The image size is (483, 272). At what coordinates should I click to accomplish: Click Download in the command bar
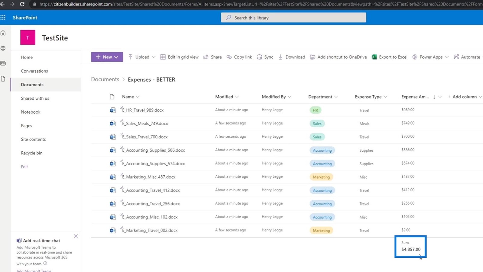(292, 57)
